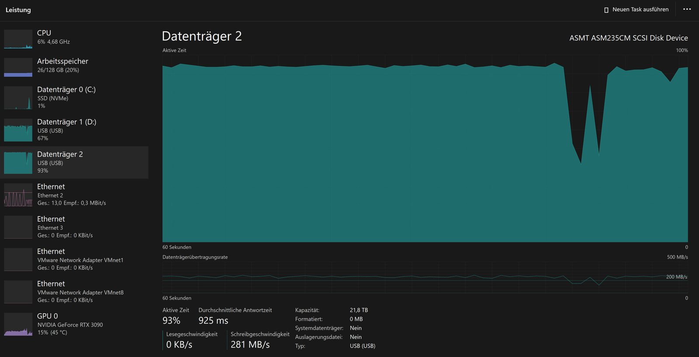Click the Datenträger 2 mini graph icon
The image size is (699, 357).
[x=18, y=162]
